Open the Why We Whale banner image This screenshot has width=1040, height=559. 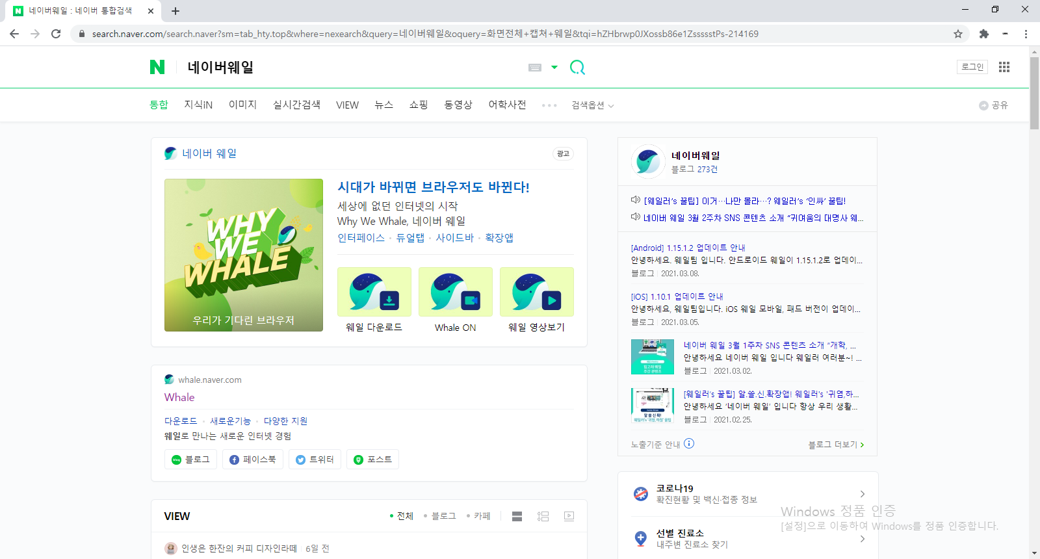click(244, 255)
